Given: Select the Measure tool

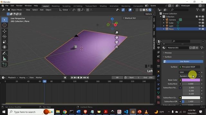Looking at the screenshot, I should [5, 58].
